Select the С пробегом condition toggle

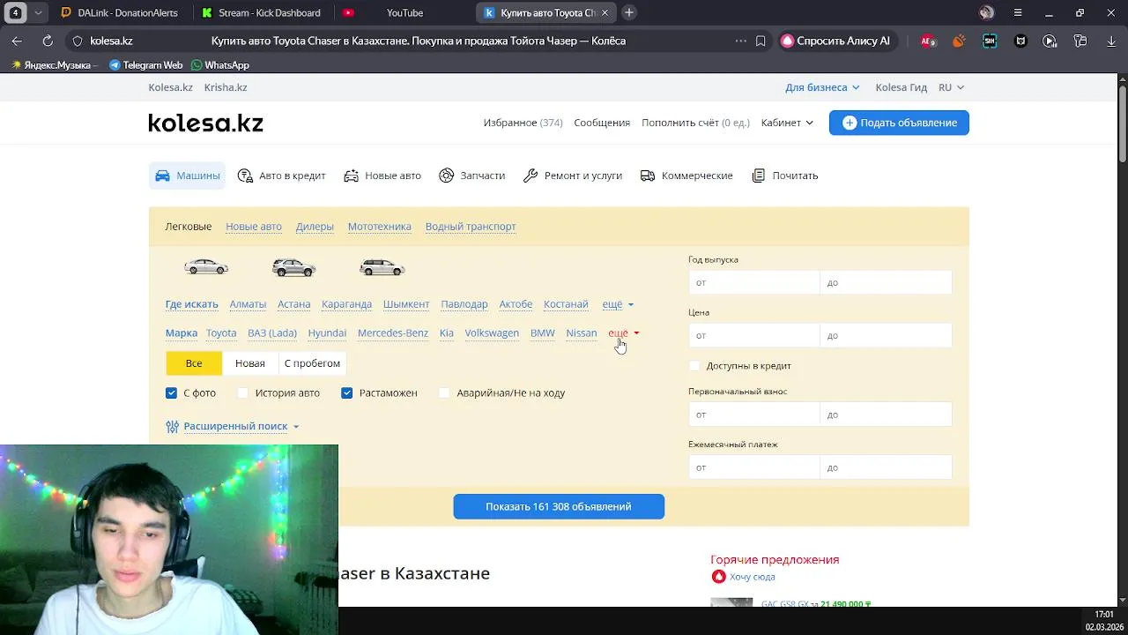click(312, 363)
